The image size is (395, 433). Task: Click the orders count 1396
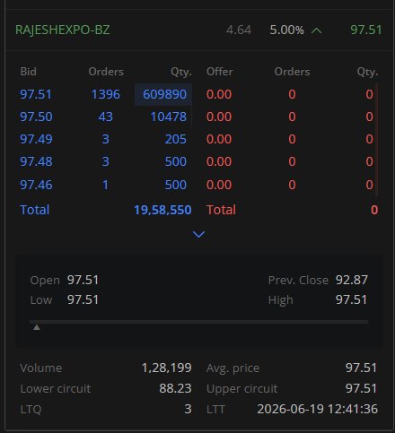(105, 94)
